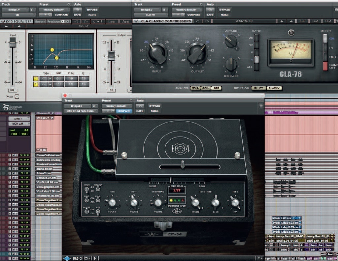
Task: Click the UAD-2 logo in EP-34 footer
Action: pos(67,258)
